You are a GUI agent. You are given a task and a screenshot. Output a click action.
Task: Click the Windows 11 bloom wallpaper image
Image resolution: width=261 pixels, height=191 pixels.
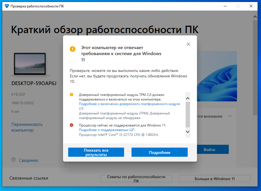(x=217, y=76)
